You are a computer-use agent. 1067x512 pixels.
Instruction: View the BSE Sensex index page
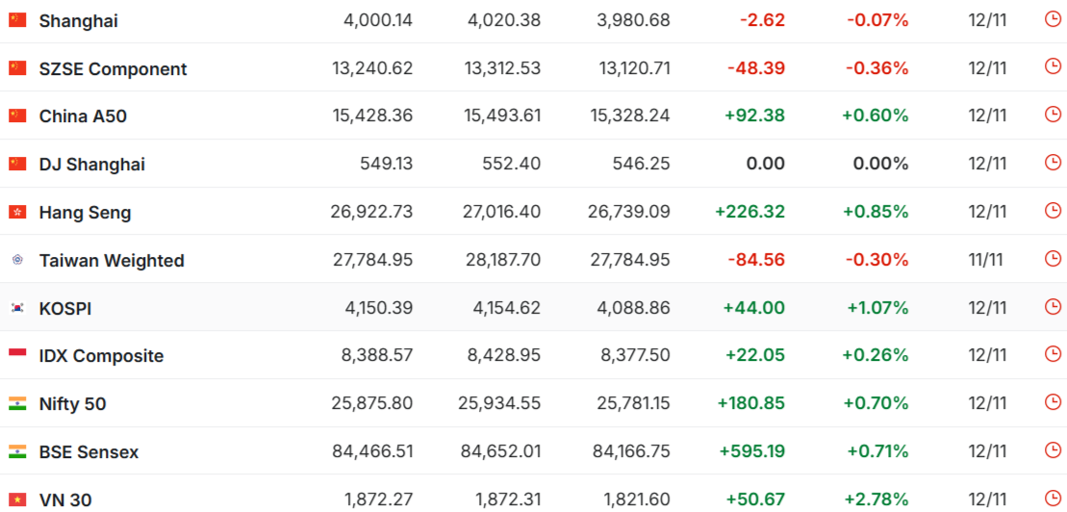89,452
